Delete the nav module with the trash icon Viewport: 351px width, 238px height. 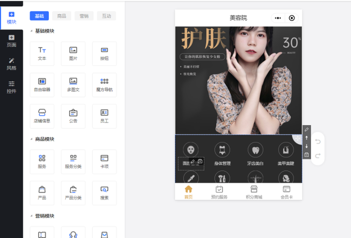coord(307,154)
